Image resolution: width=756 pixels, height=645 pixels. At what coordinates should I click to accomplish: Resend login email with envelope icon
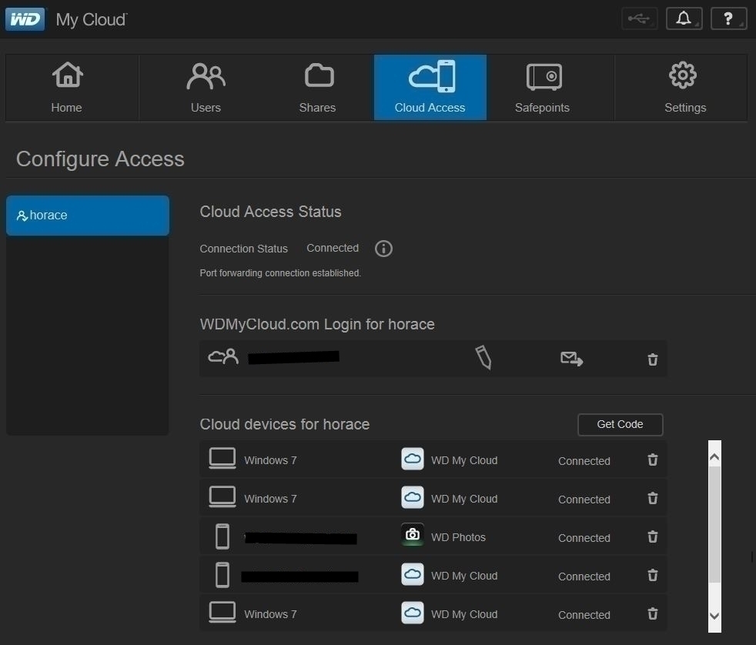(x=571, y=359)
